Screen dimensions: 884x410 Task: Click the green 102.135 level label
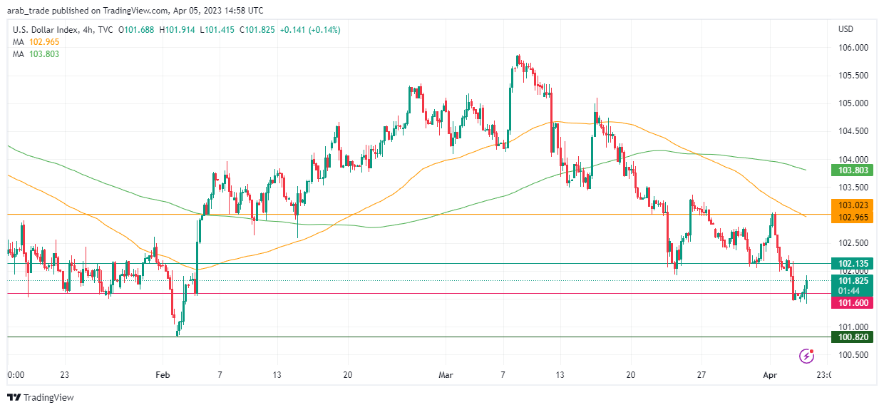point(852,263)
